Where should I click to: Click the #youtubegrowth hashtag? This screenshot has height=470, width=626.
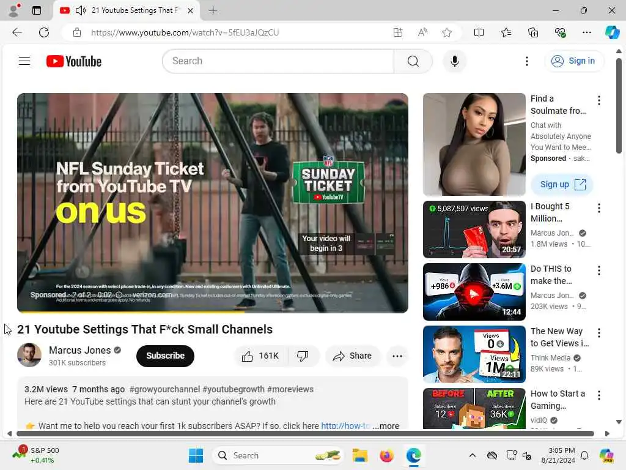pyautogui.click(x=234, y=389)
